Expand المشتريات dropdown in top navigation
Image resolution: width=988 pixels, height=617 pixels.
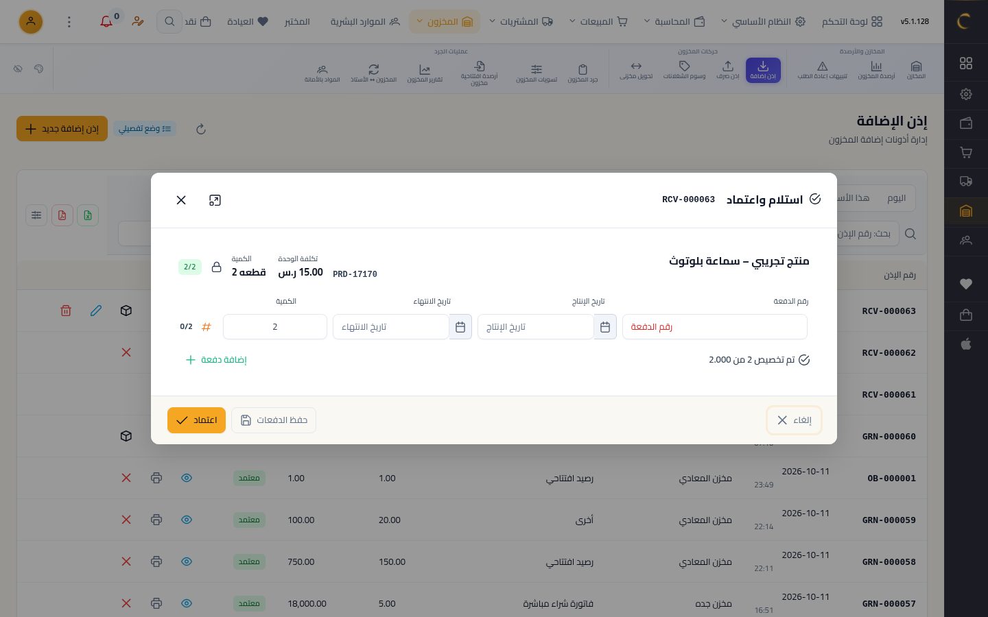[x=521, y=22]
